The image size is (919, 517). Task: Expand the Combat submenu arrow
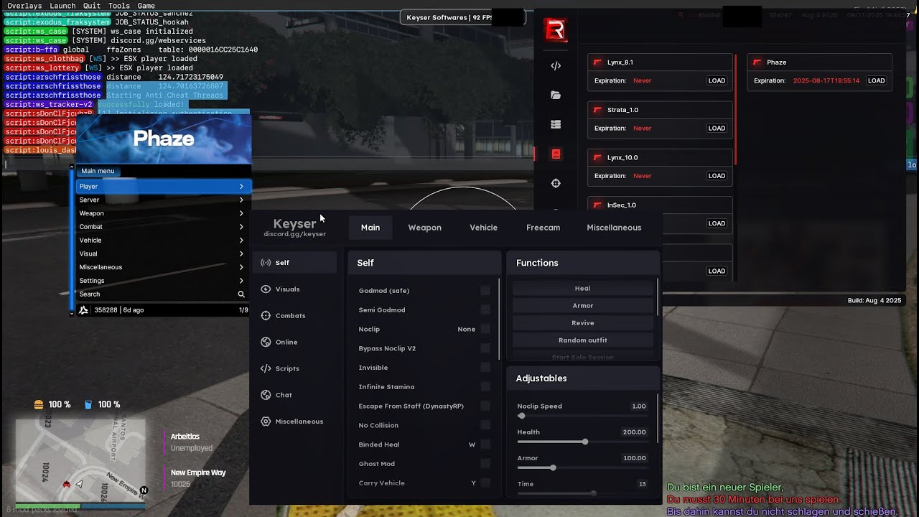(241, 227)
